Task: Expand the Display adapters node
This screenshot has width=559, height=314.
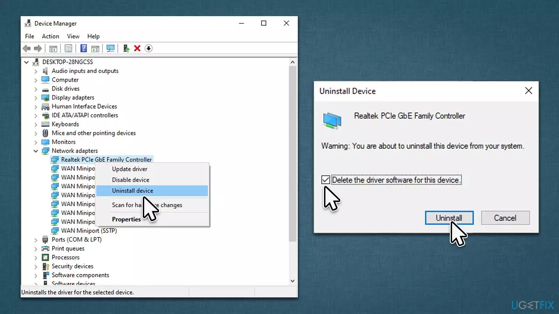Action: [36, 98]
